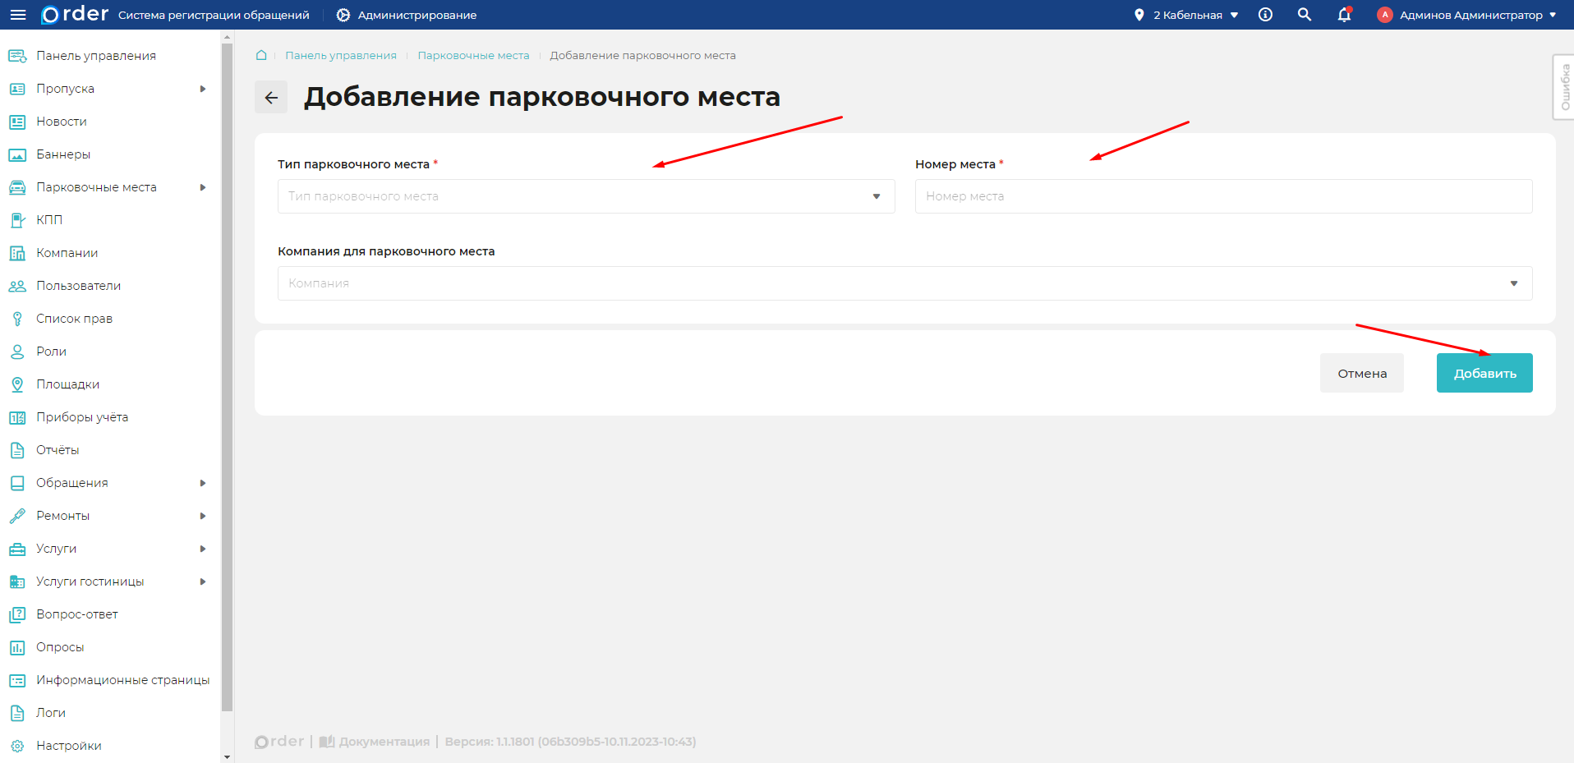Viewport: 1574px width, 763px height.
Task: Select Новости in the sidebar
Action: pyautogui.click(x=62, y=121)
